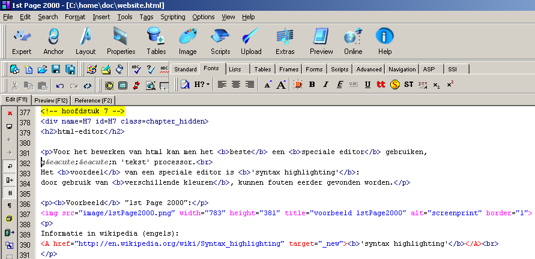Click the monitor icon in left sidebar
Screen dimensions: 535x259
[x=10, y=127]
